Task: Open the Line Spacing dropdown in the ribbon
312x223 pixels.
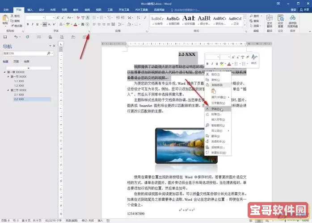Action: 120,24
